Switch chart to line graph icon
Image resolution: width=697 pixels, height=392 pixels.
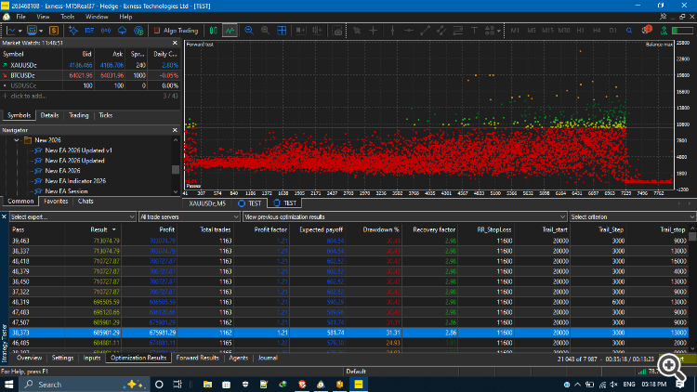click(x=230, y=31)
